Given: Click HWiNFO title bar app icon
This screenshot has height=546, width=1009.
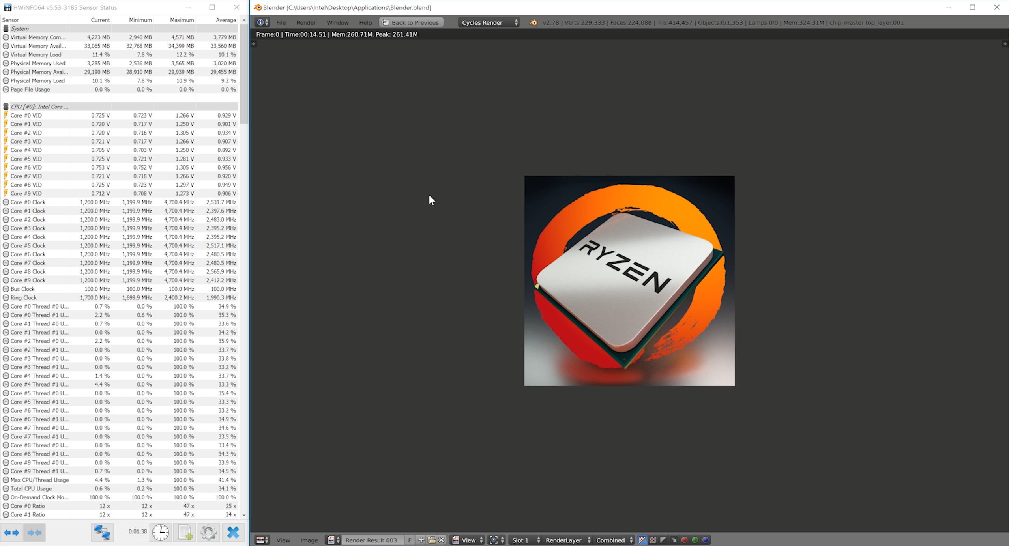Looking at the screenshot, I should tap(7, 7).
